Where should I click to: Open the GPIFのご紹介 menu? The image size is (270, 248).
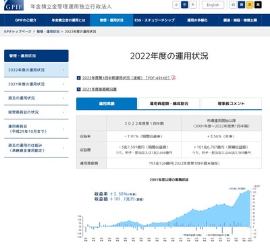pos(26,20)
